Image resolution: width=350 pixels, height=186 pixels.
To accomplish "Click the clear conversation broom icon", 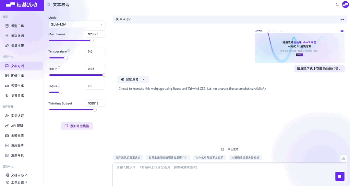I will [344, 158].
